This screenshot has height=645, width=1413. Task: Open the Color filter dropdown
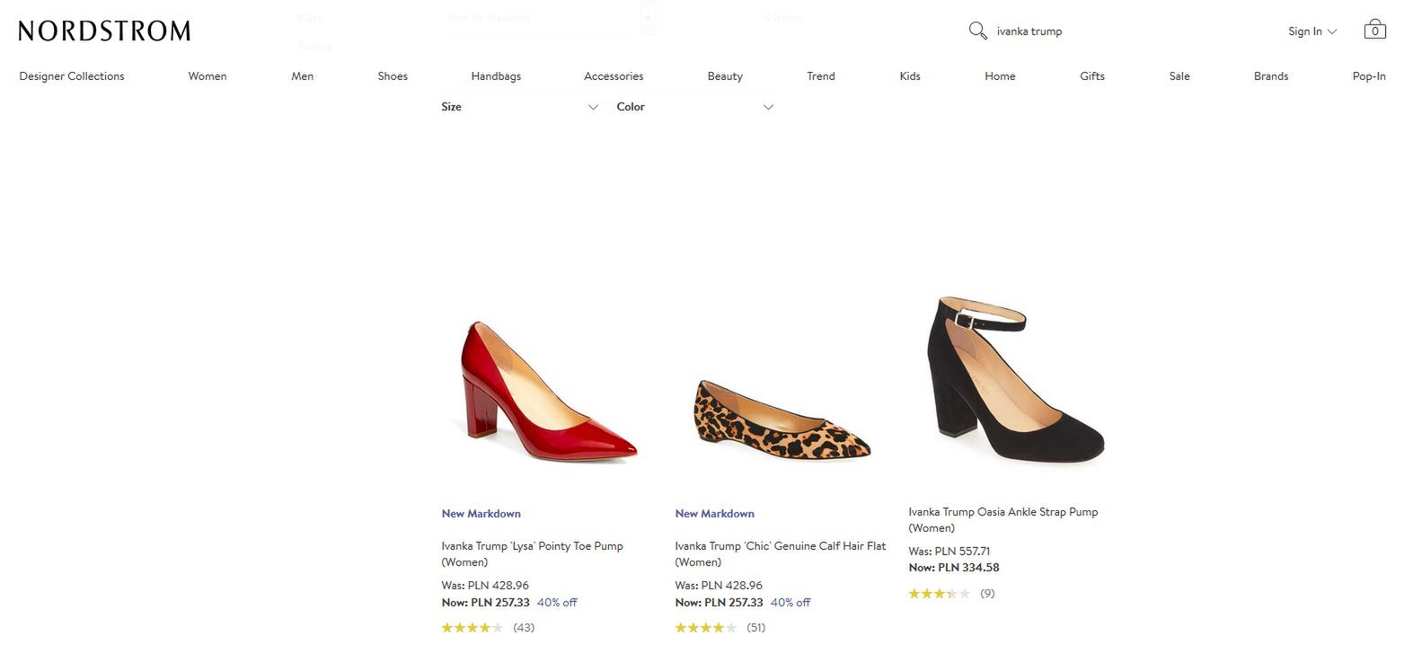[694, 107]
